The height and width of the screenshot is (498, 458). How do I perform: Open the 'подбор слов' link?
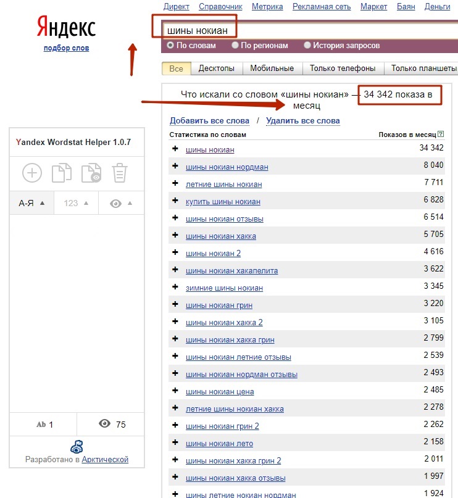66,48
